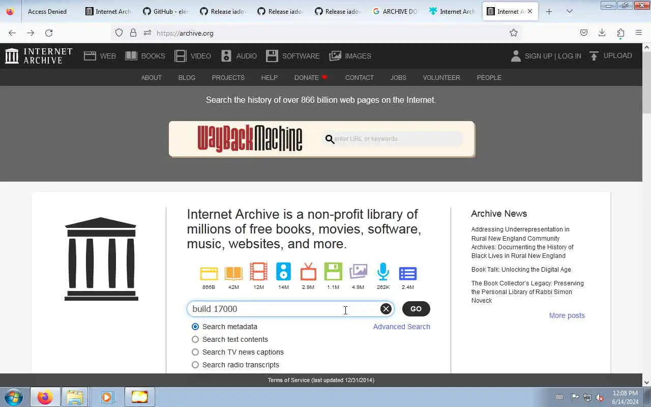Click the 2.9M TV collection icon

tap(308, 272)
